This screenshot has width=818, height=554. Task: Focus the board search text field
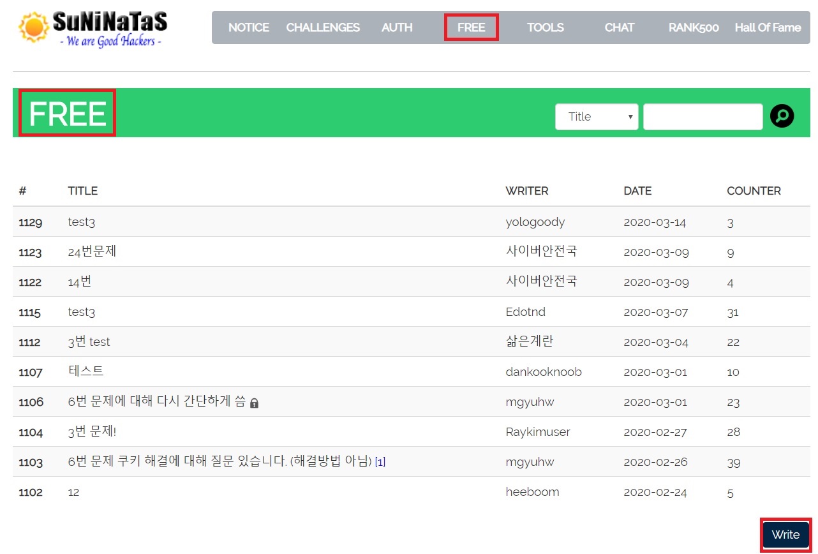point(703,117)
